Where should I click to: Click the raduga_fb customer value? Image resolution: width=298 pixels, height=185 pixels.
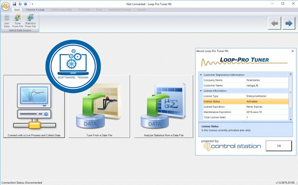pos(267,86)
